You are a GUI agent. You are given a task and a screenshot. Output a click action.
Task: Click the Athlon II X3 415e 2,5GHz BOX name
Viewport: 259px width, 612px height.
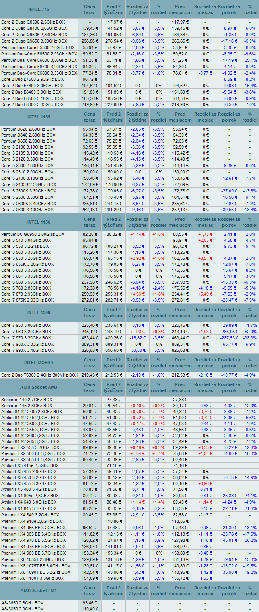pos(30,465)
